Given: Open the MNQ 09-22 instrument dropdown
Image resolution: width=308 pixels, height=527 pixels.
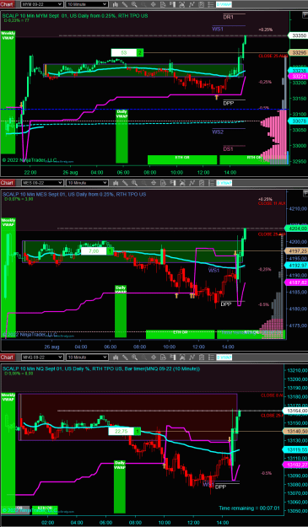Looking at the screenshot, I should click(x=41, y=357).
